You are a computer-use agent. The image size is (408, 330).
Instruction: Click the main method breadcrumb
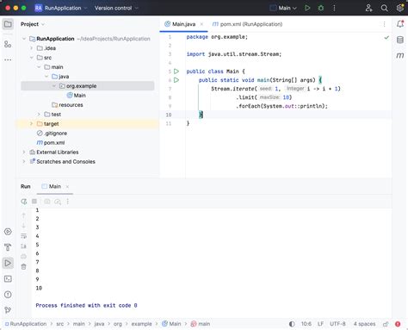201,324
